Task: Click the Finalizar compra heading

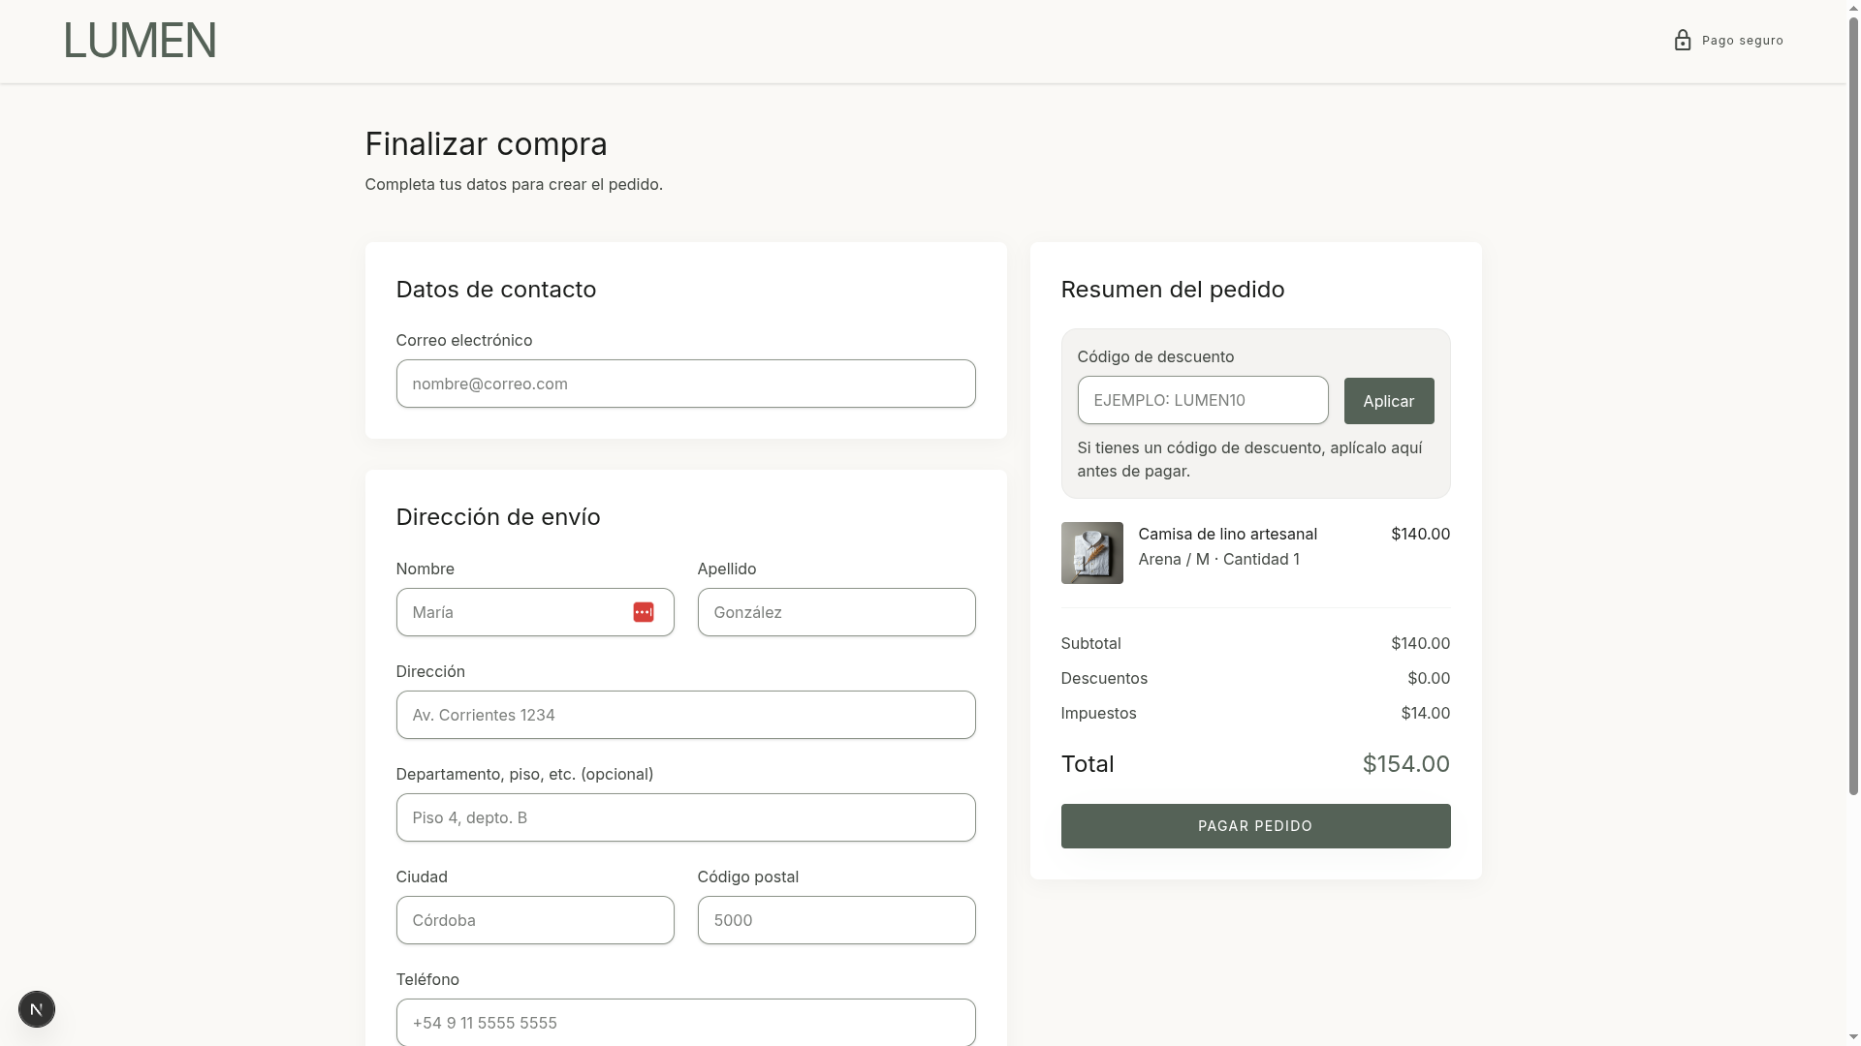Action: 486,144
